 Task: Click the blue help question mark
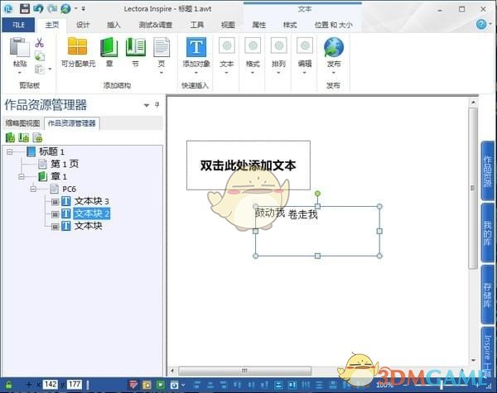pyautogui.click(x=481, y=24)
